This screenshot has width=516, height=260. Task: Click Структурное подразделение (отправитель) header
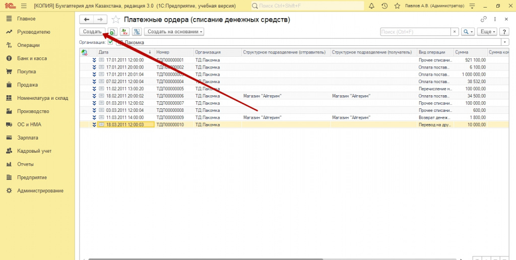pos(286,52)
